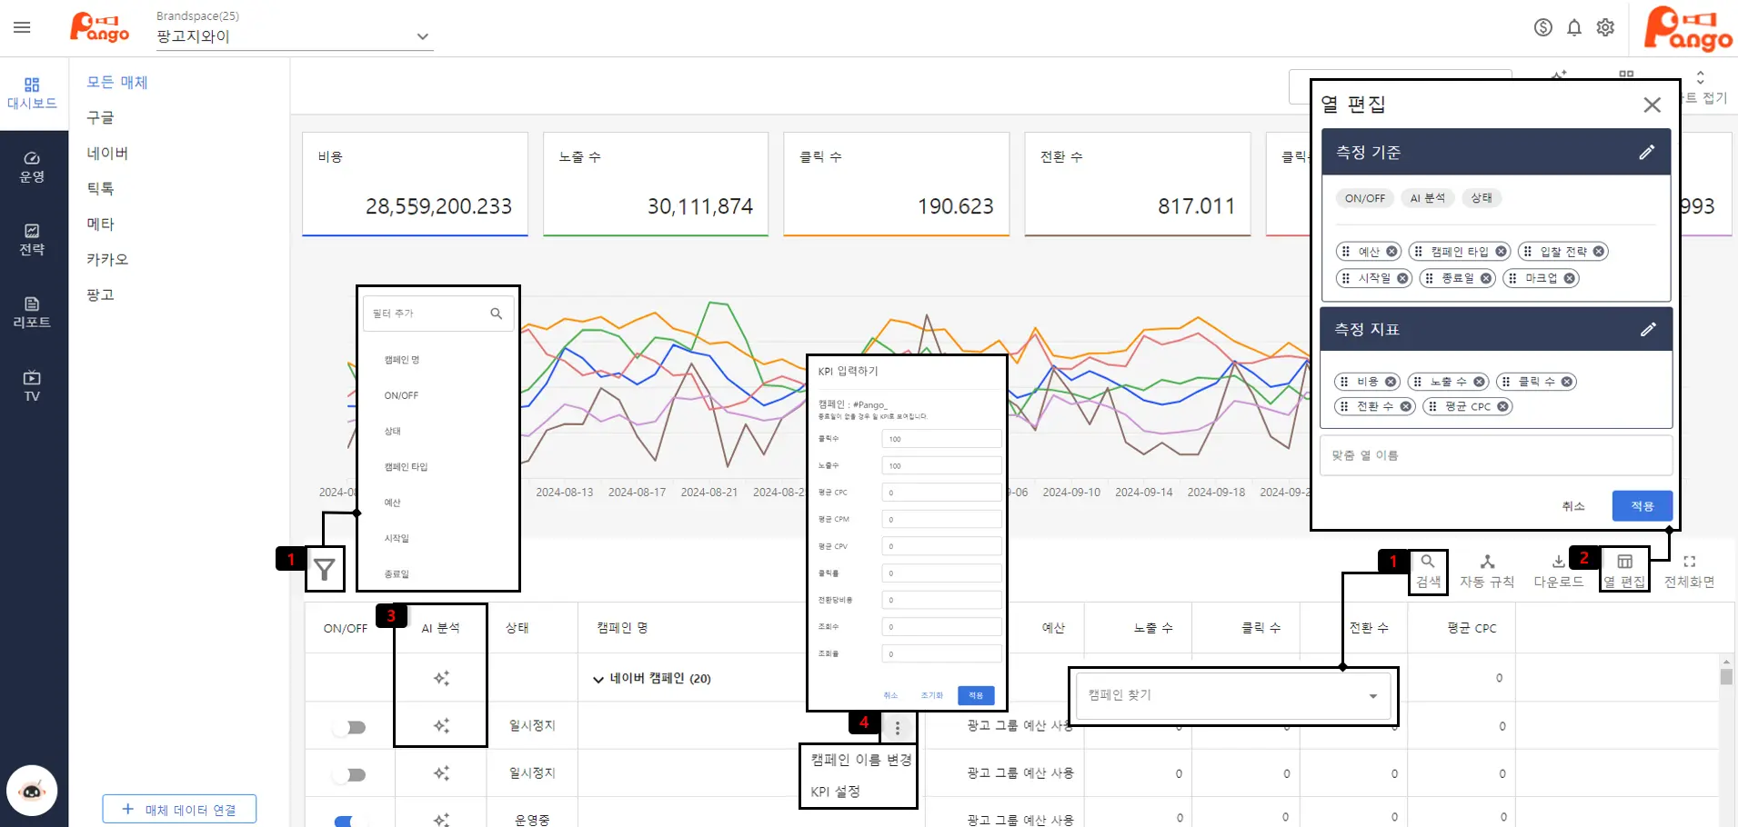Click the 매체 데이터 연결 button
Viewport: 1738px width, 827px height.
(179, 809)
